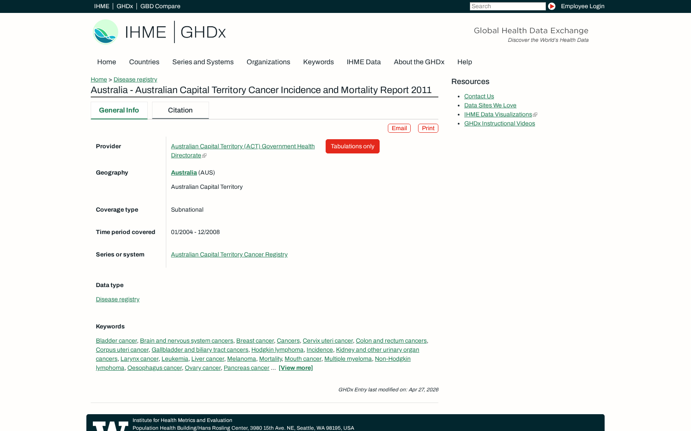
Task: Open the Larynx cancer keyword
Action: [139, 359]
